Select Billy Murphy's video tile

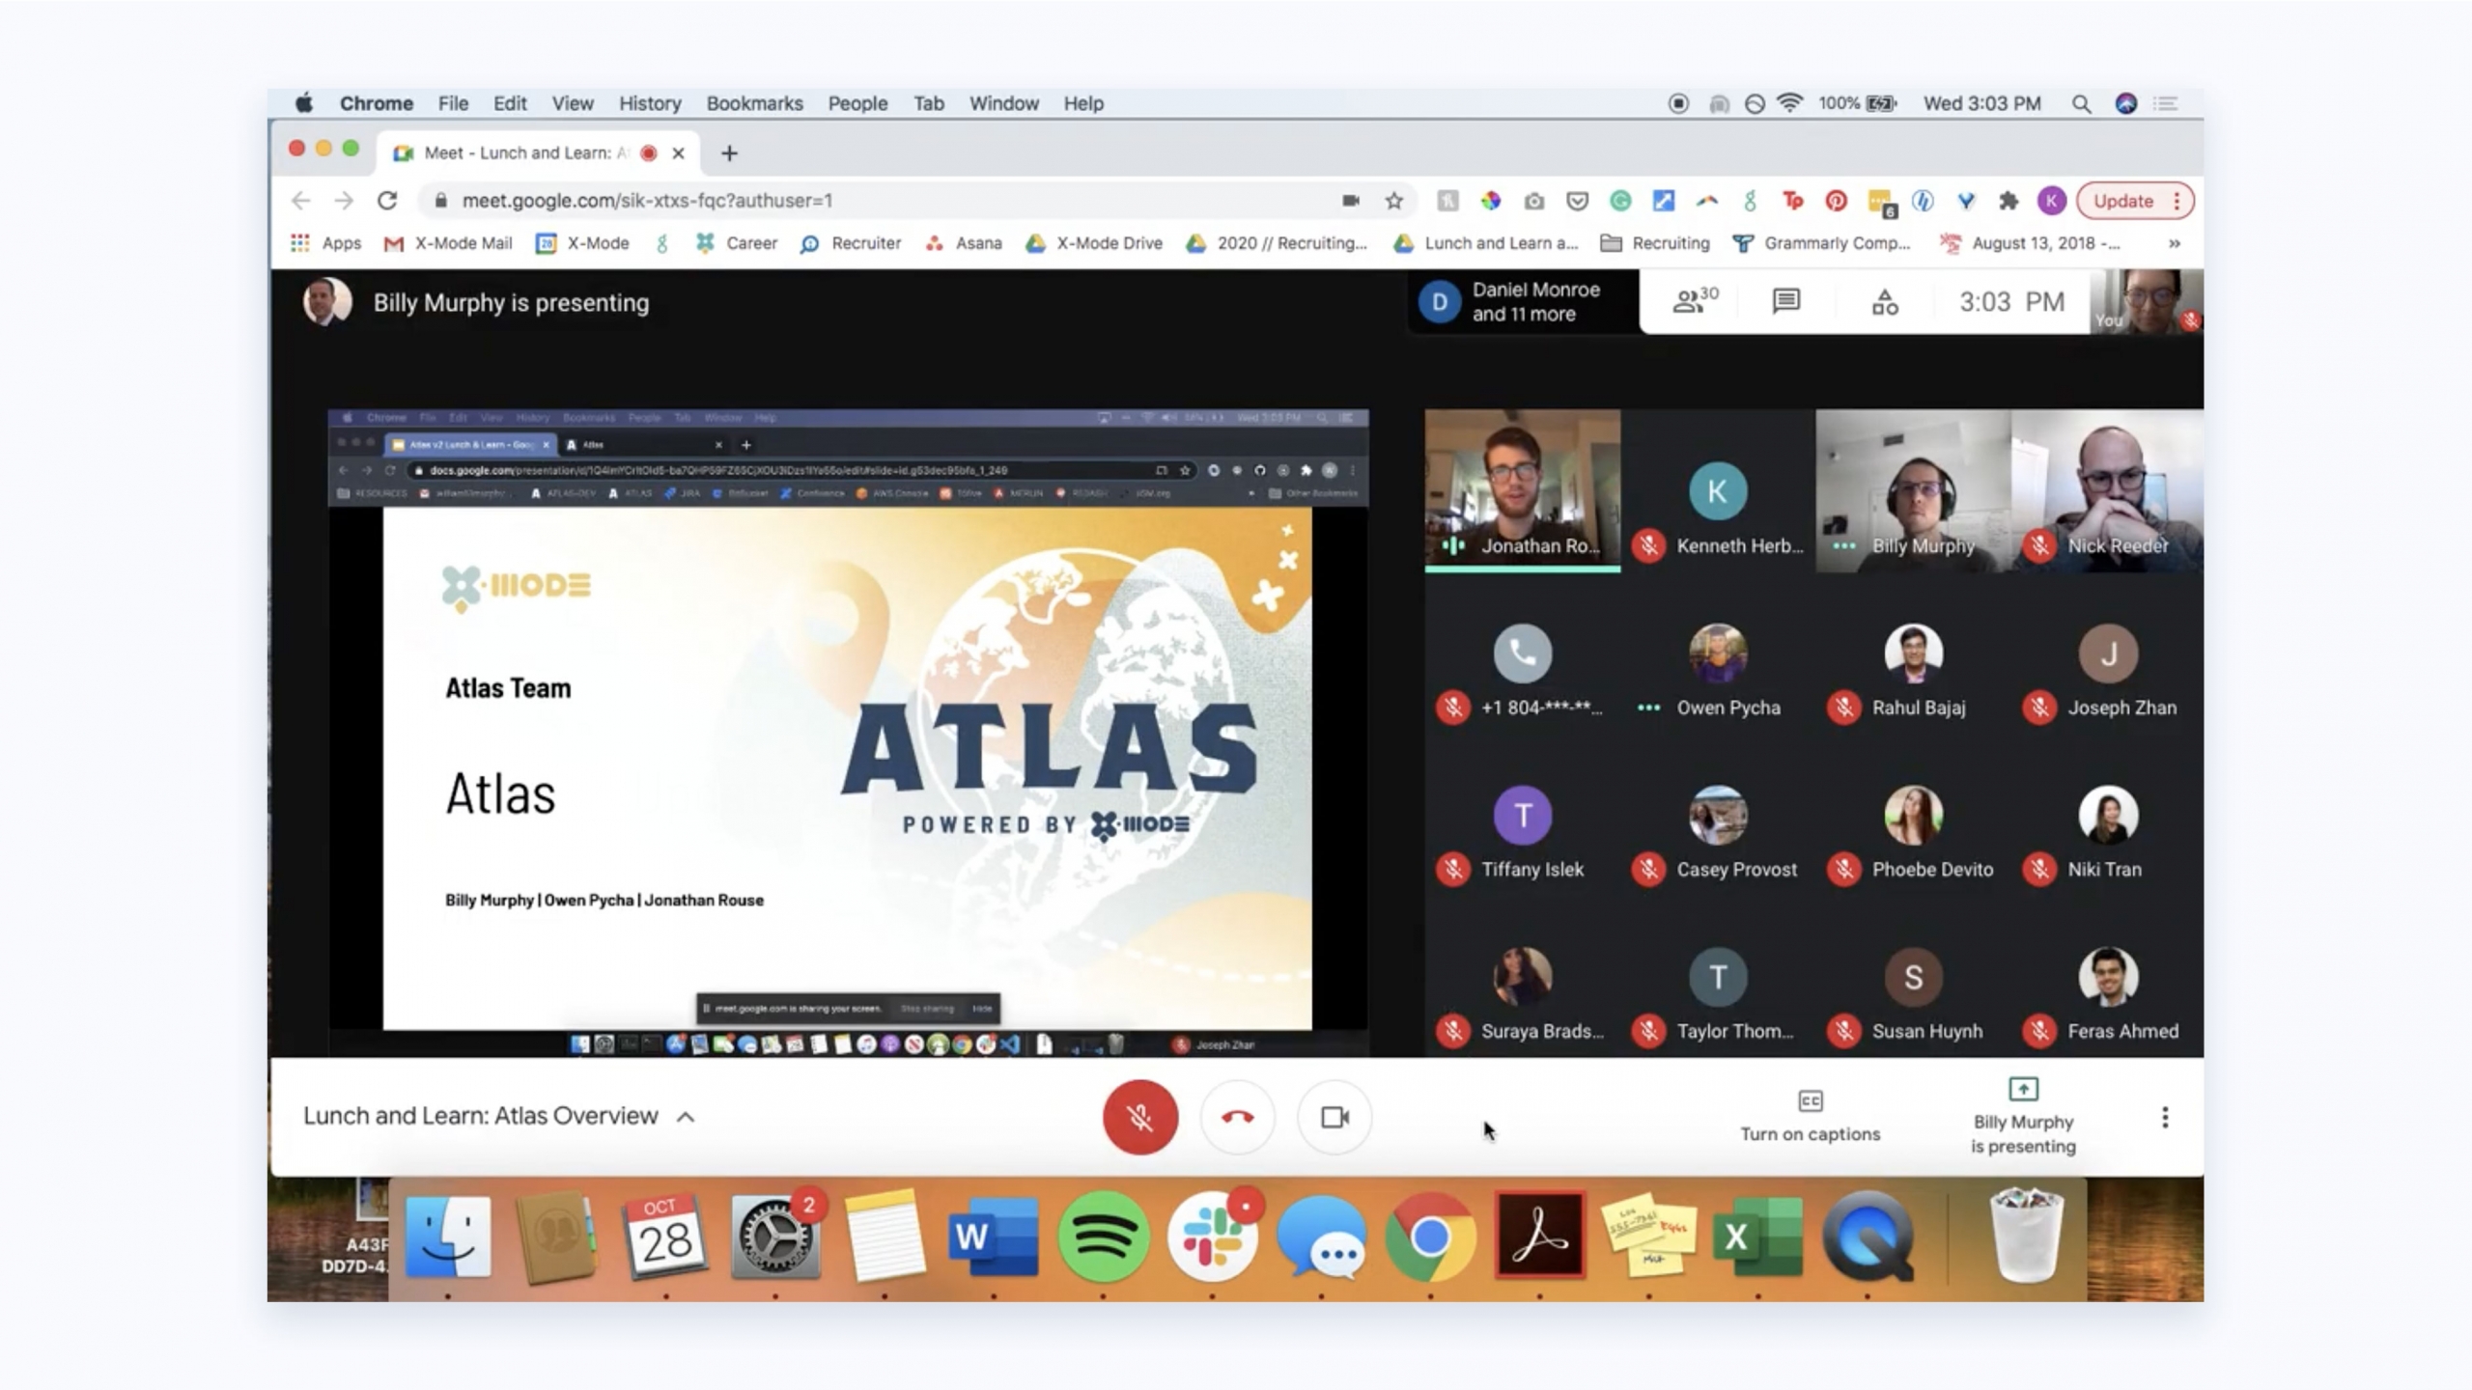1913,490
